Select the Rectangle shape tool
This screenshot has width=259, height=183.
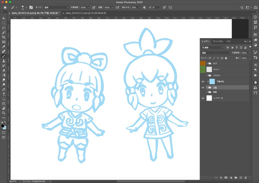tap(4, 104)
